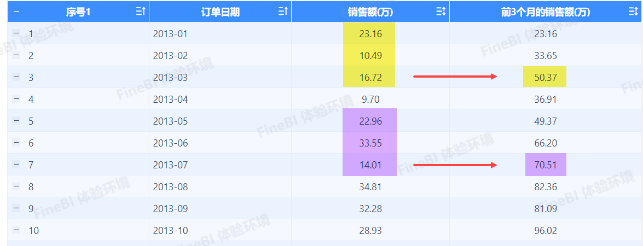Screen dimensions: 643x246
Task: Click sort icon in 销售额(万) column header
Action: [441, 11]
